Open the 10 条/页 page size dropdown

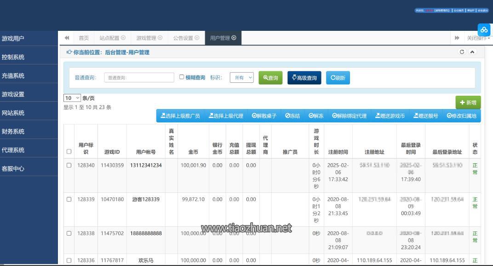click(72, 98)
